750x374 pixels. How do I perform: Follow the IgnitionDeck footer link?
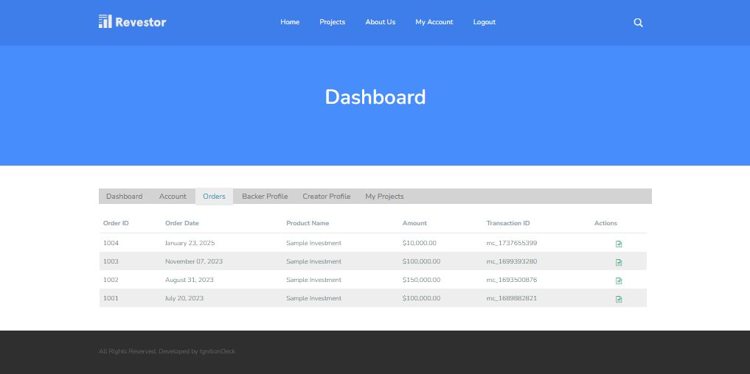[x=217, y=351]
